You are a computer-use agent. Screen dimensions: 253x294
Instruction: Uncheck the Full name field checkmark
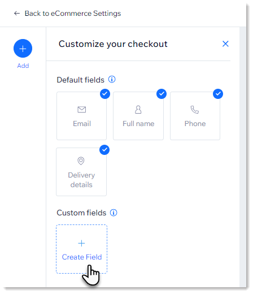162,94
